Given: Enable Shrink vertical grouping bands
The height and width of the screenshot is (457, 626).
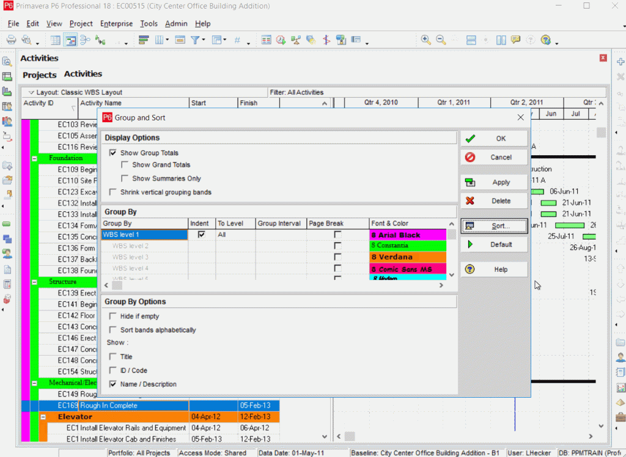Looking at the screenshot, I should 113,192.
